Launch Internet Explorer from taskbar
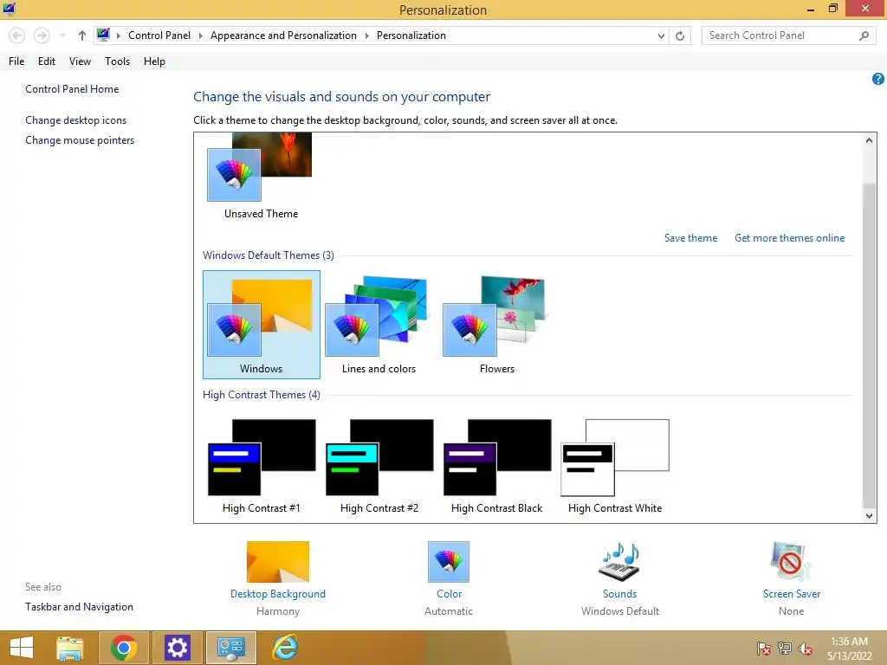Viewport: 887px width, 665px height. pyautogui.click(x=285, y=648)
